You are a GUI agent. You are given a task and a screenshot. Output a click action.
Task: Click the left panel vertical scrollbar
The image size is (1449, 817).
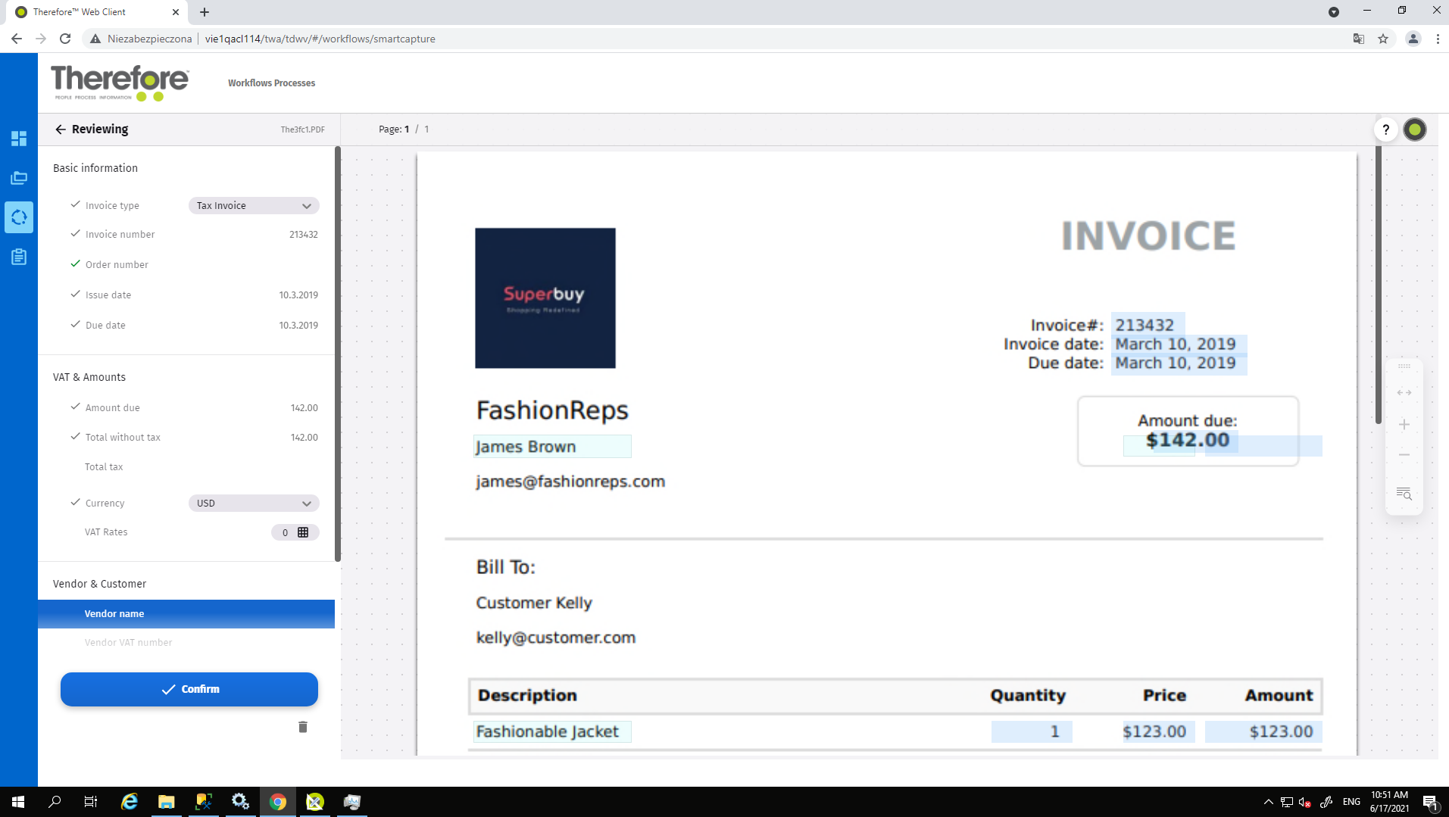337,354
